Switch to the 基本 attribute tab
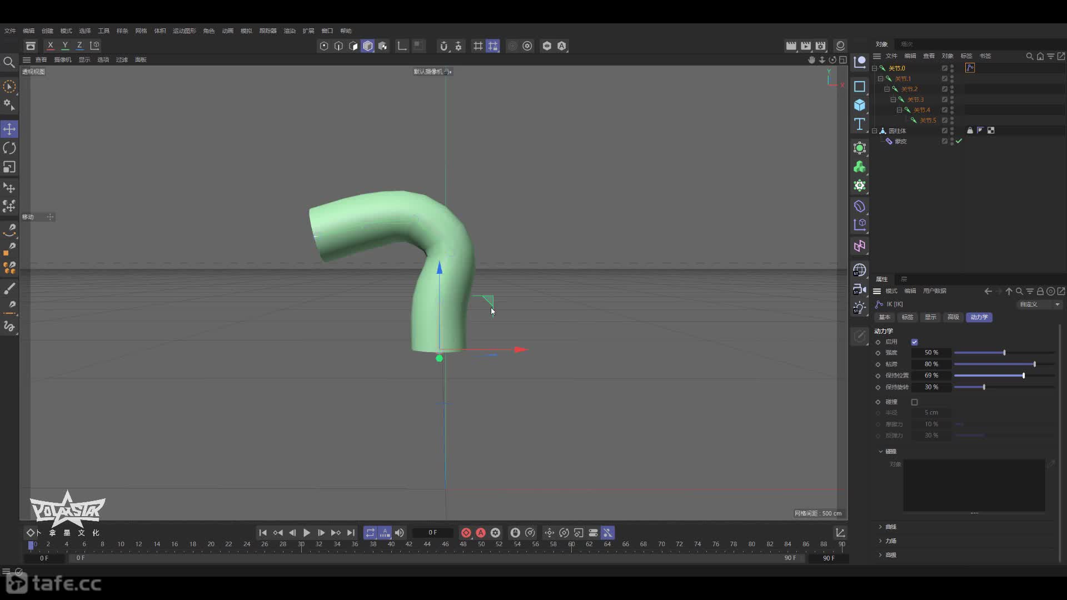 (884, 317)
